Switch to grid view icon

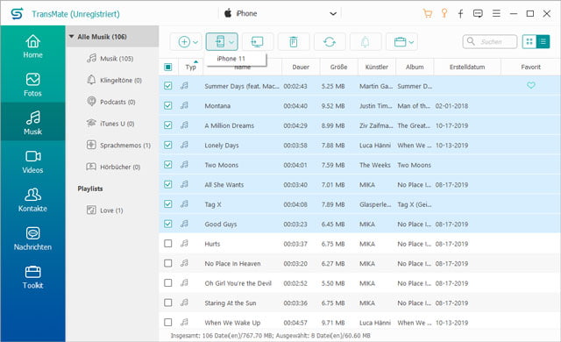529,41
